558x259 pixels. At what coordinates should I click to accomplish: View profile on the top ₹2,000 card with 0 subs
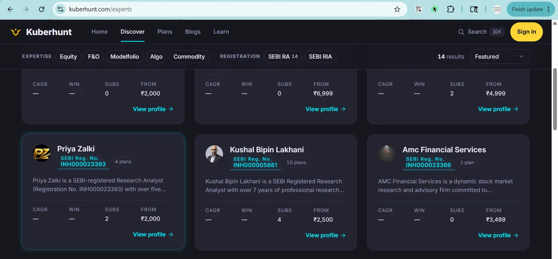[153, 109]
